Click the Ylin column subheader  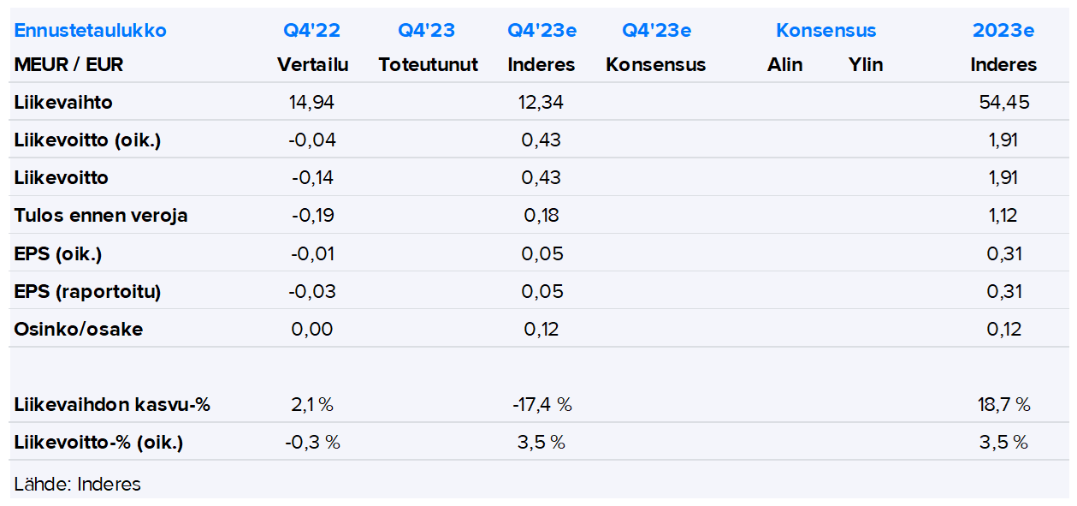click(x=865, y=65)
